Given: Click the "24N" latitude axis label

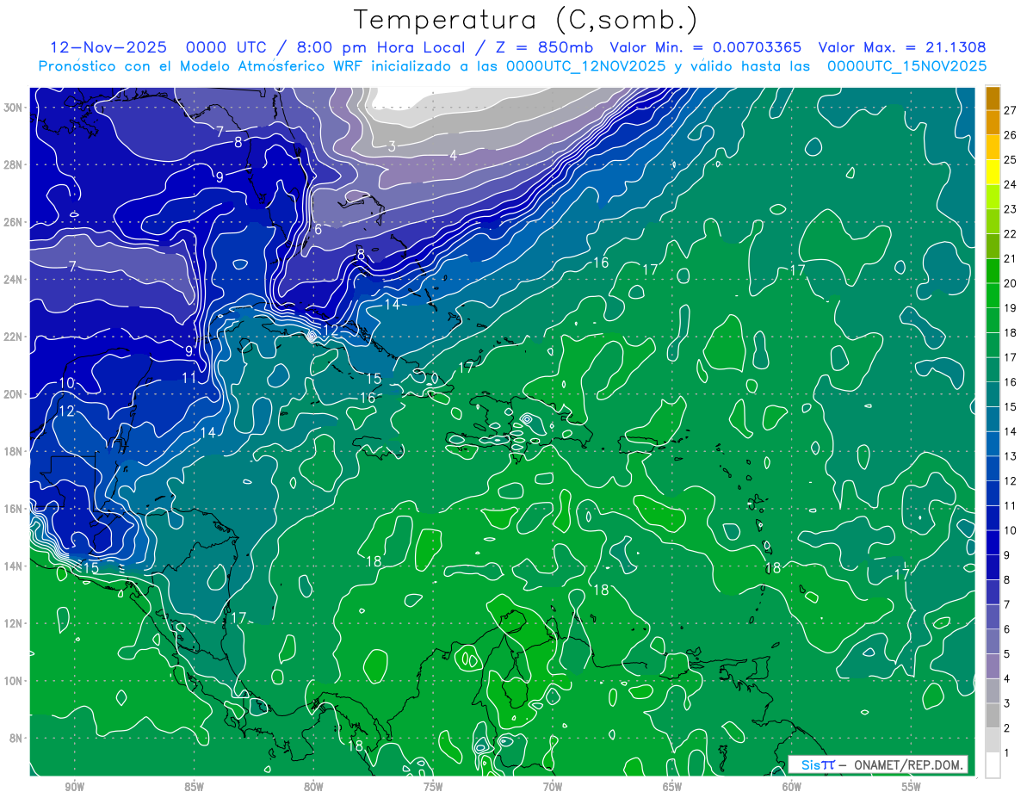Looking at the screenshot, I should tap(15, 279).
